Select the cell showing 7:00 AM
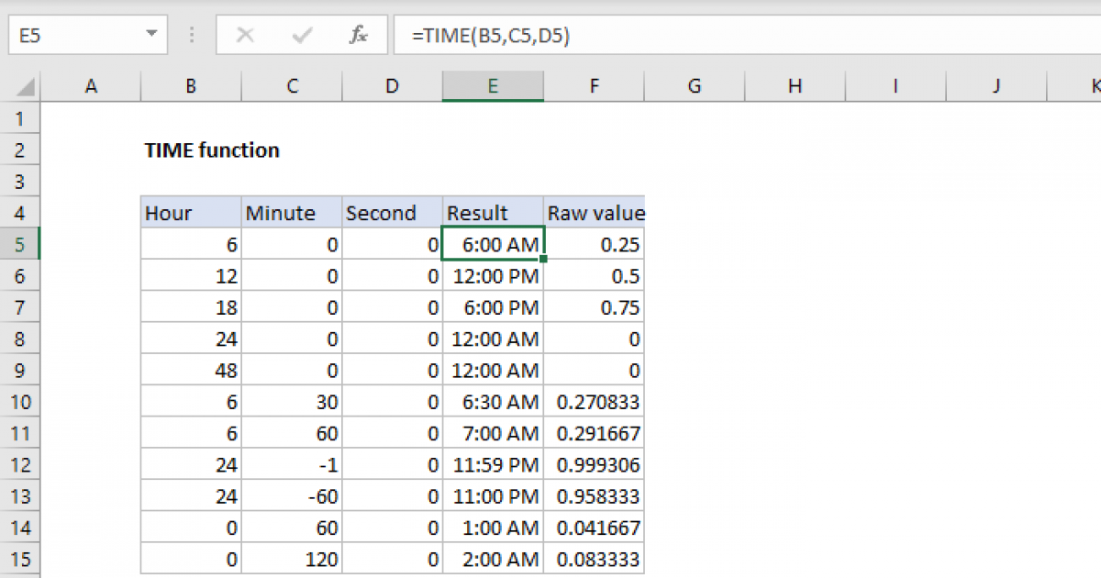Image resolution: width=1101 pixels, height=578 pixels. pos(493,433)
